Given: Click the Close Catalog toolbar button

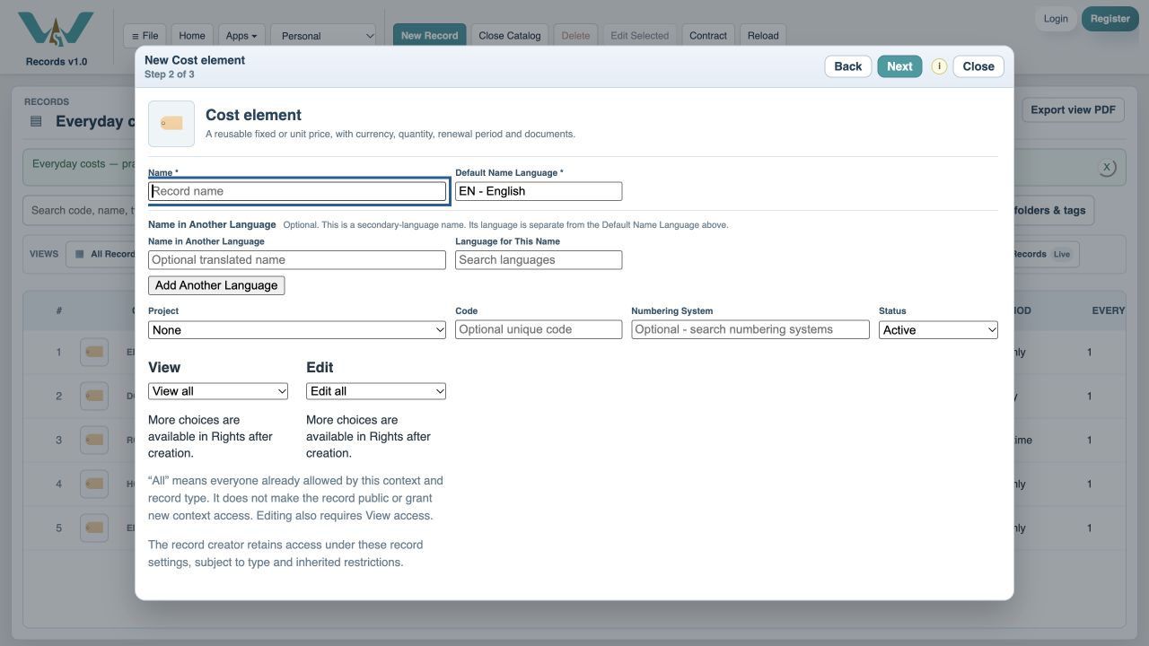Looking at the screenshot, I should point(510,36).
